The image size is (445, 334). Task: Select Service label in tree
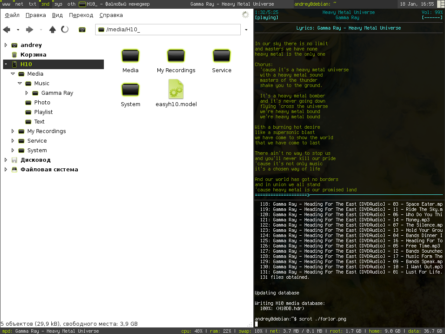point(37,141)
